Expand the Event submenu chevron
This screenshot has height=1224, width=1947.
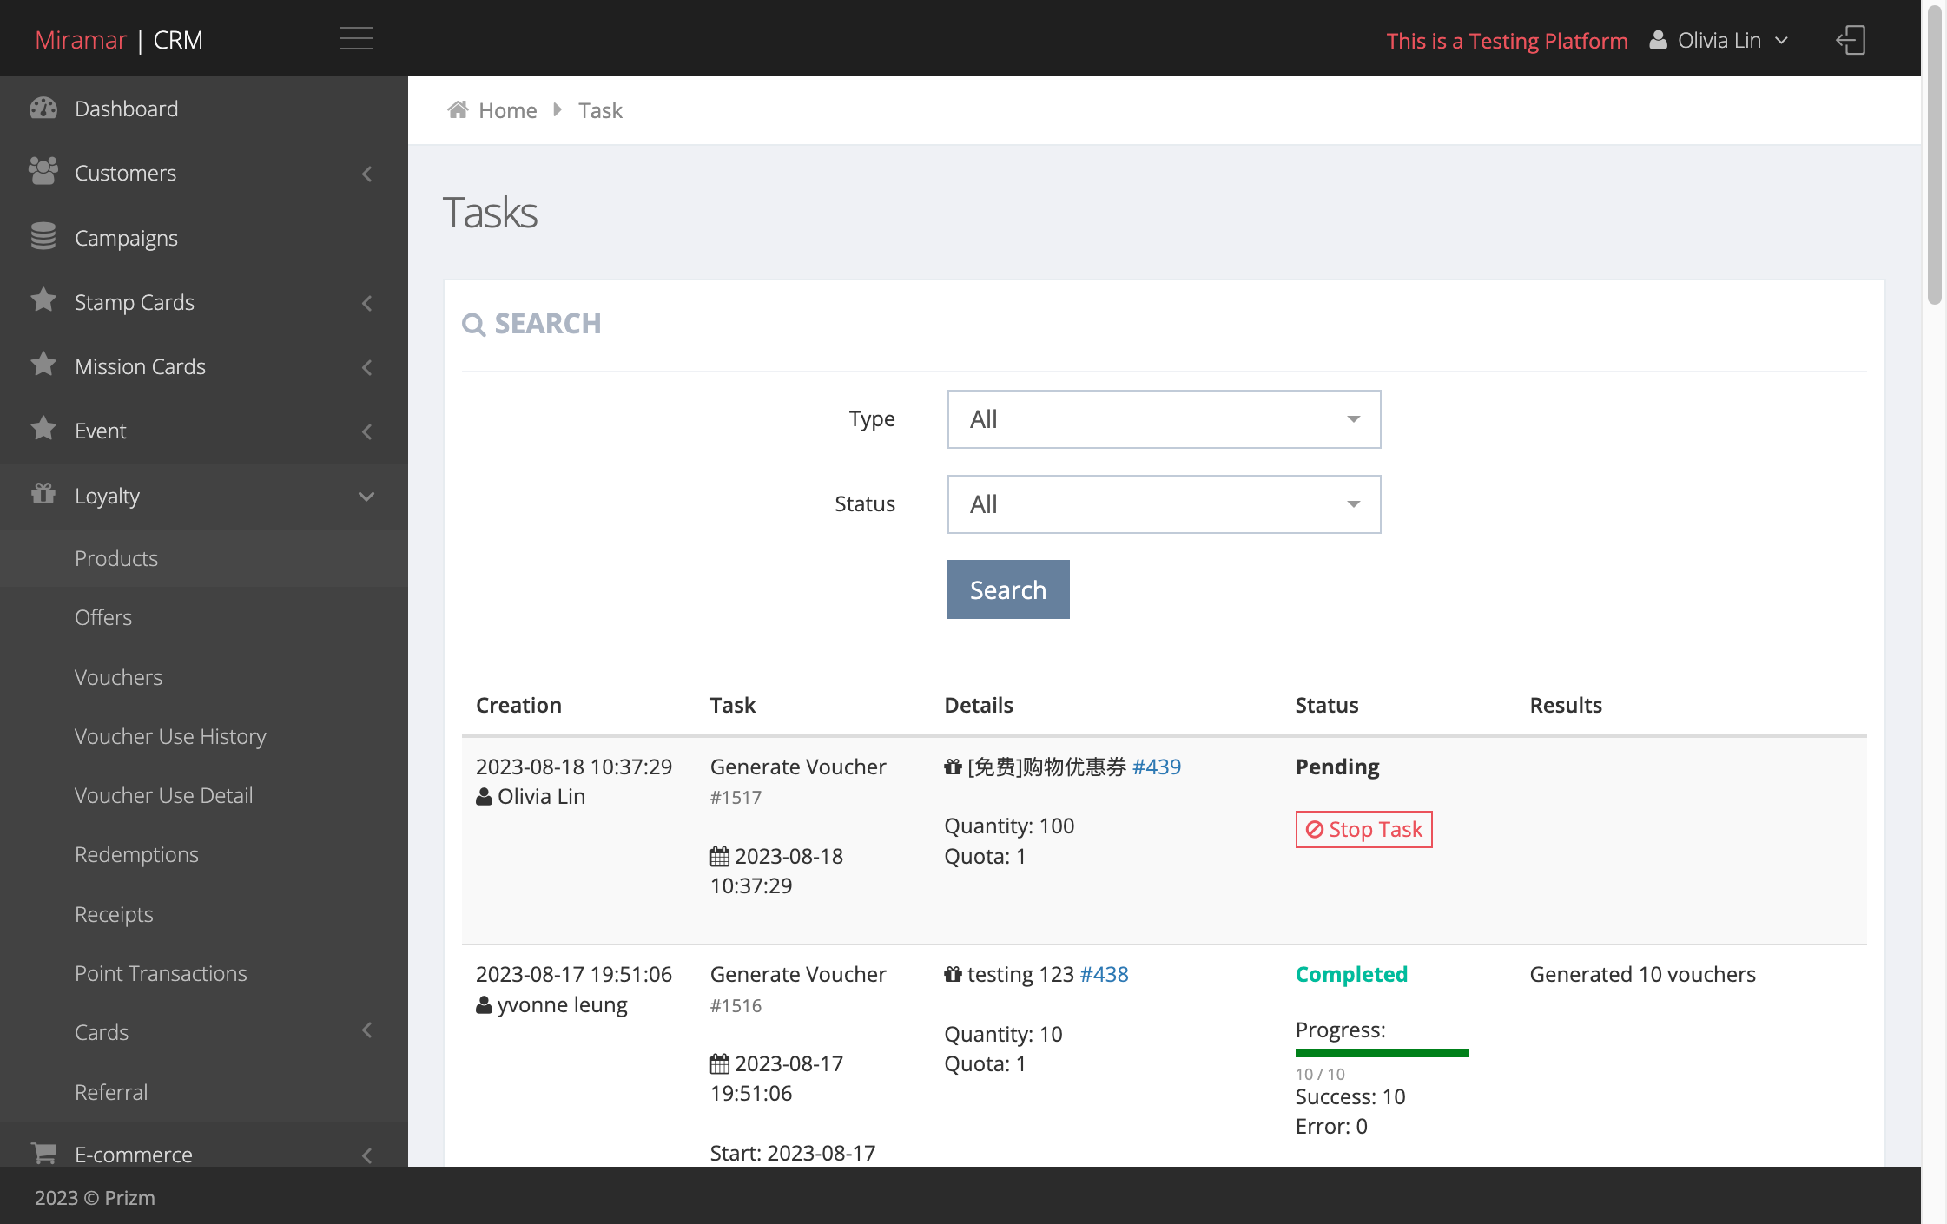click(x=367, y=431)
